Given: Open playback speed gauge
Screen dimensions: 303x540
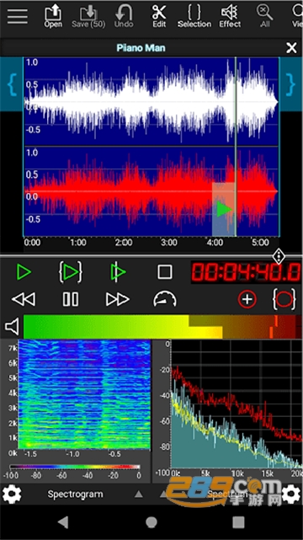Looking at the screenshot, I should point(165,299).
